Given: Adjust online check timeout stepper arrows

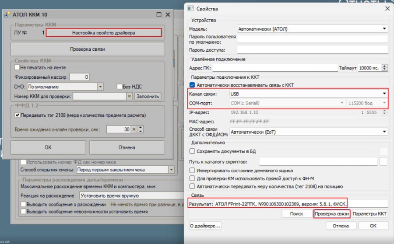Looking at the screenshot, I should coord(141,129).
